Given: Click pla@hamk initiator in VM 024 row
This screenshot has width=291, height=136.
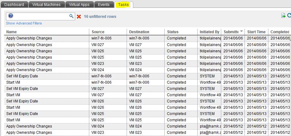Looking at the screenshot, I should pos(211,126).
